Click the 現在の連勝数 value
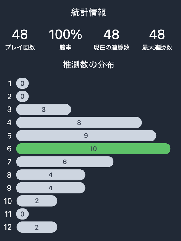181x241 pixels. (x=111, y=34)
